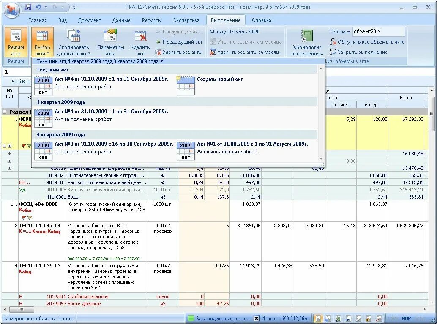Open Хронология выполнения
This screenshot has height=324, width=437.
[307, 42]
